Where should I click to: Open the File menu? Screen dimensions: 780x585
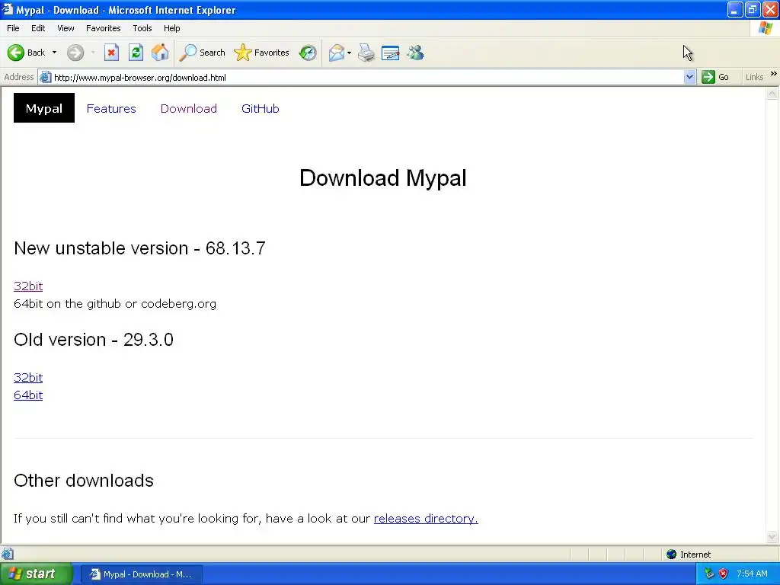point(13,28)
